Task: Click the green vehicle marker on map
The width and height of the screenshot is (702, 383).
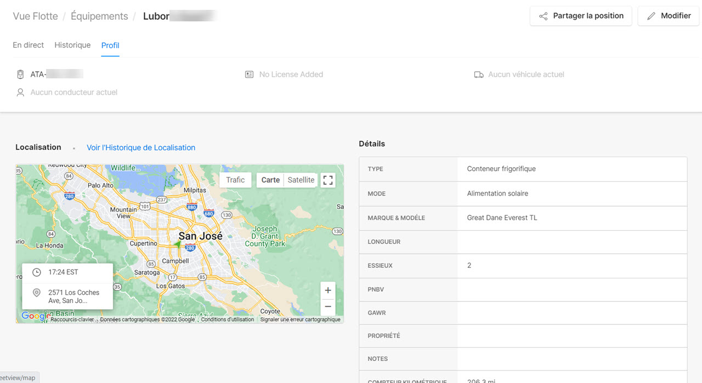Action: (x=177, y=244)
